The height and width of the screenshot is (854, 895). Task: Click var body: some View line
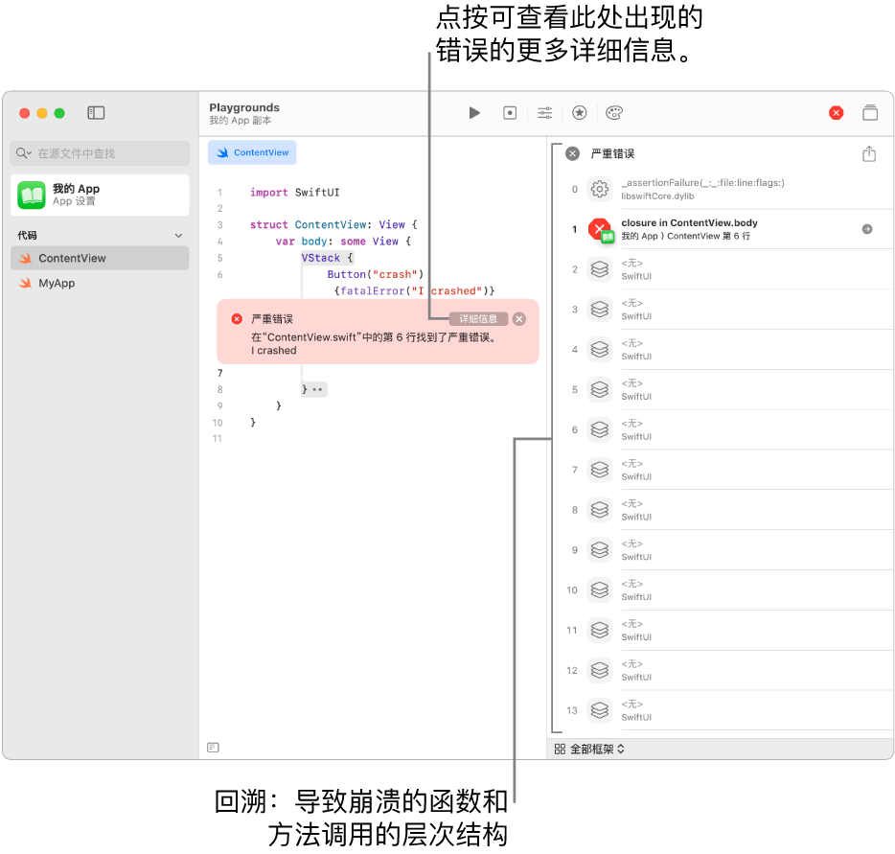(x=343, y=242)
